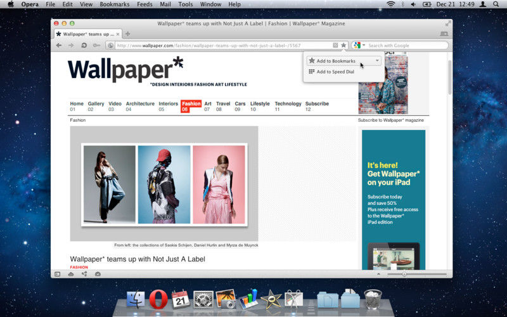Click the Opera Turbo speedometer icon
The image size is (507, 317).
pyautogui.click(x=98, y=274)
